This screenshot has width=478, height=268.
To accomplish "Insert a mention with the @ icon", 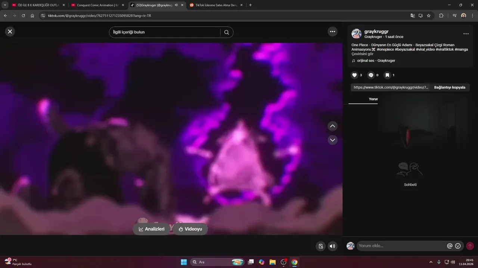I will tap(450, 246).
